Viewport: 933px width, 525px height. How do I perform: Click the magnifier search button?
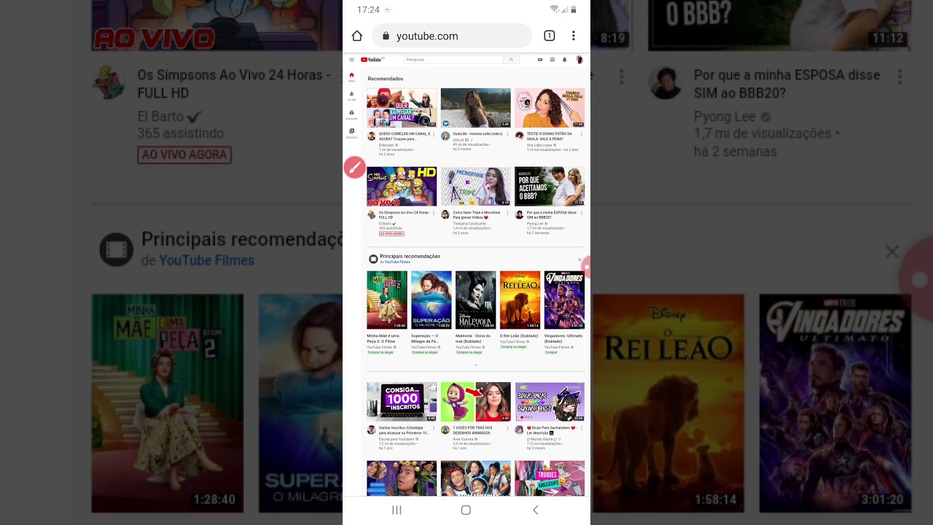click(x=511, y=60)
